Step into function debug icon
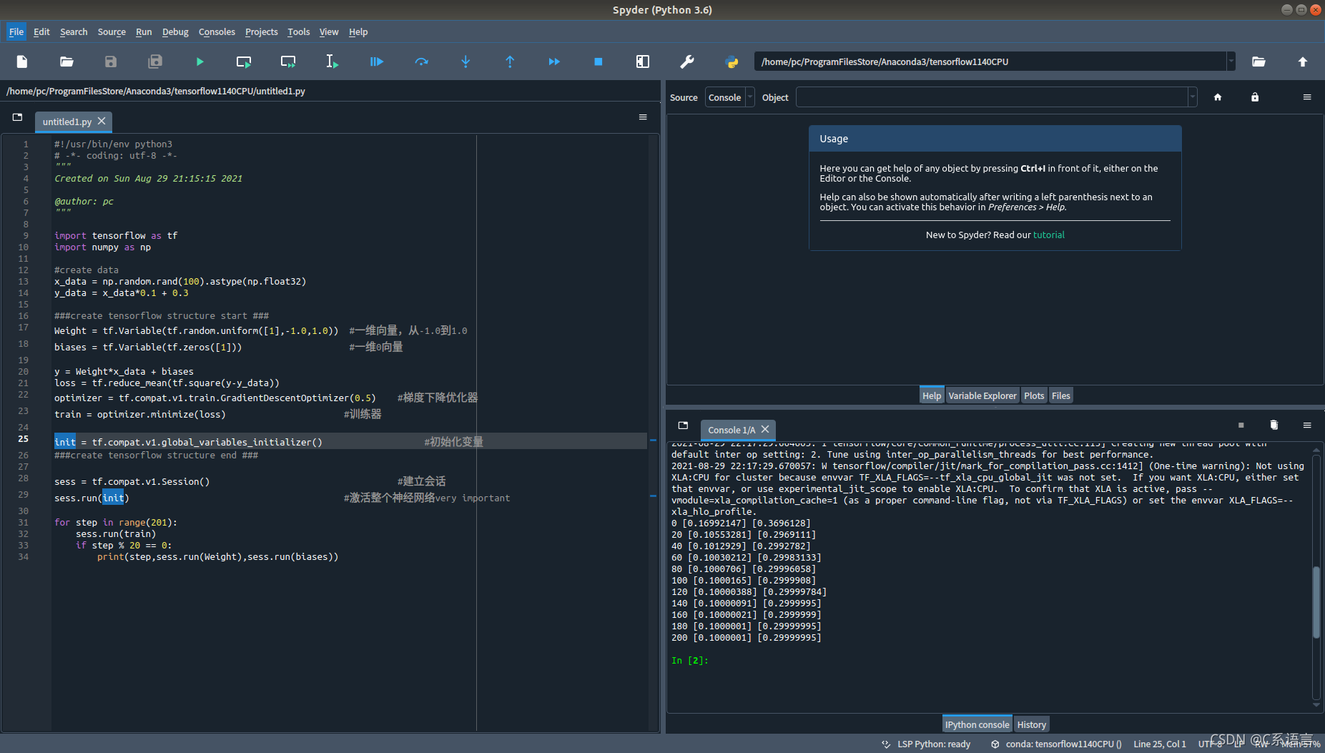1325x753 pixels. point(466,61)
